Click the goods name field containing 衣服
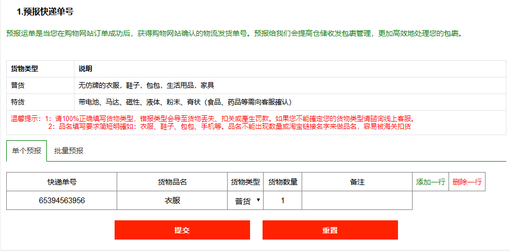The height and width of the screenshot is (251, 510). pos(172,201)
